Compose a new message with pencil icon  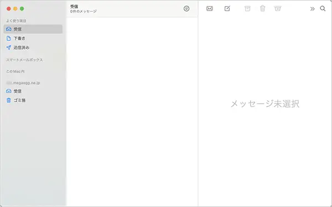coord(227,9)
